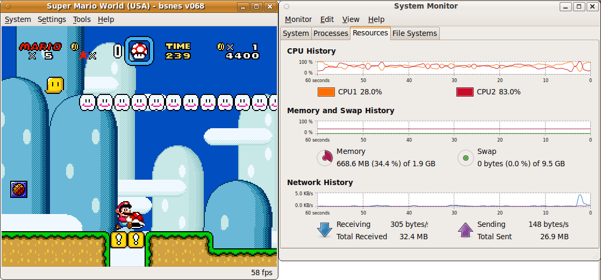Click the Memory pie chart color picker
Image resolution: width=601 pixels, height=280 pixels.
(x=325, y=158)
